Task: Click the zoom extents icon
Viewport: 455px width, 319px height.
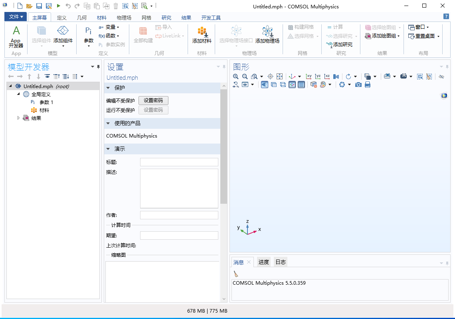Action: pyautogui.click(x=279, y=77)
